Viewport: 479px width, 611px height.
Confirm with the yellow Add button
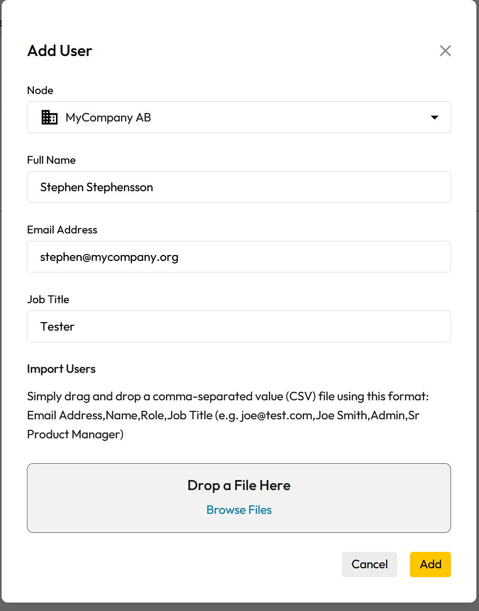click(430, 564)
